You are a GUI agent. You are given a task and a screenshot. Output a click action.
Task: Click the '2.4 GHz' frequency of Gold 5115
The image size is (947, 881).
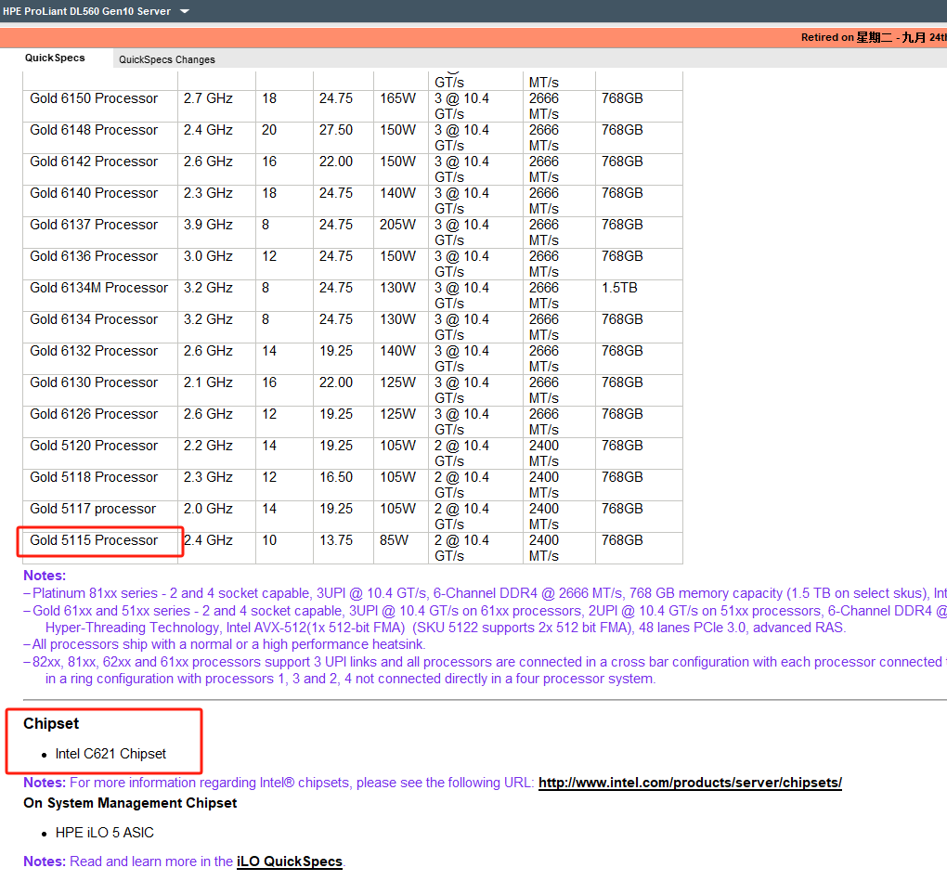[208, 540]
